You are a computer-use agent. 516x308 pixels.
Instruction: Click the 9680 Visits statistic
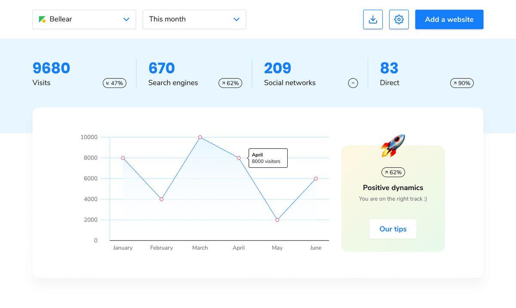pos(51,74)
